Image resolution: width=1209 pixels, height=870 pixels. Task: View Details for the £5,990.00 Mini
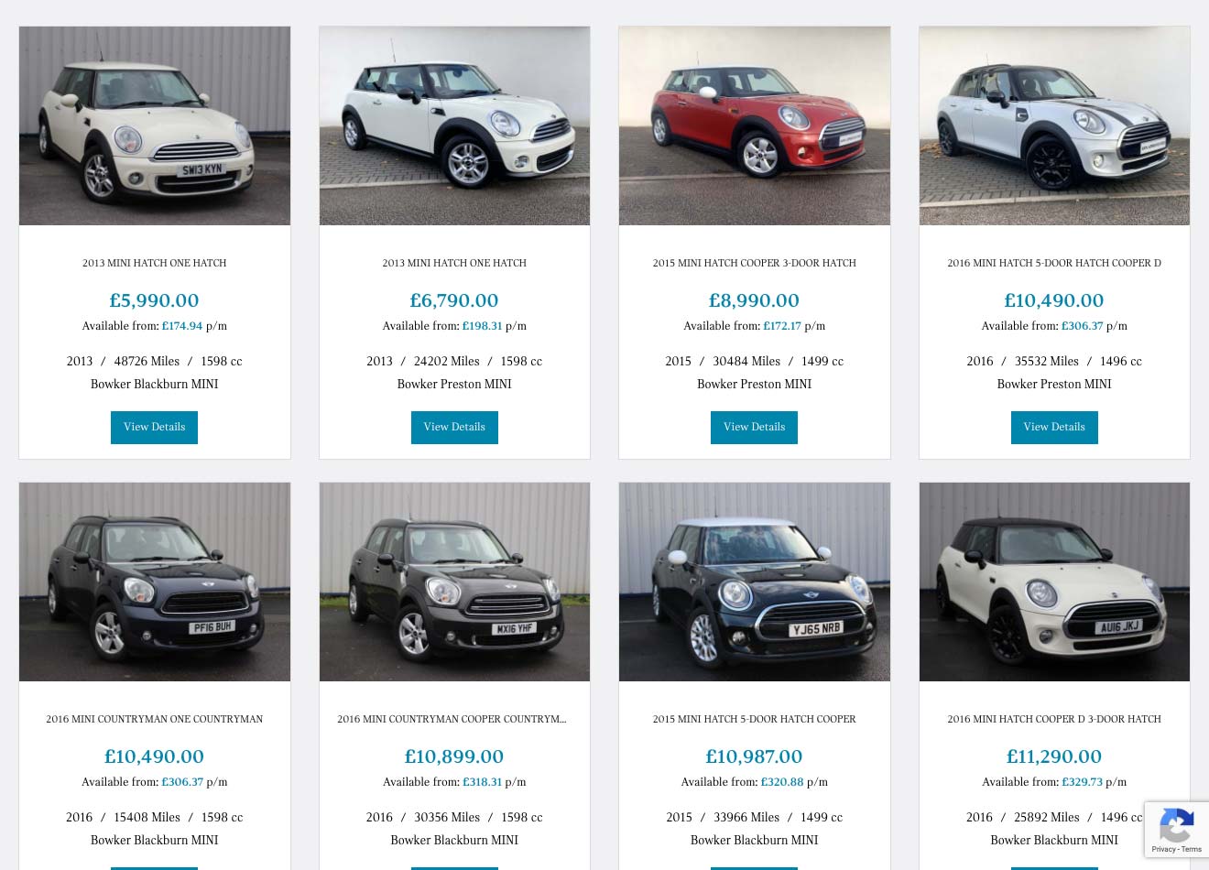coord(154,428)
